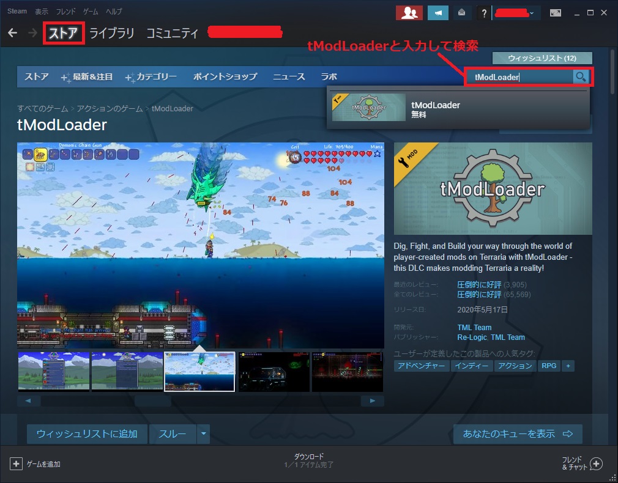Go back with the left arrow
Image resolution: width=618 pixels, height=483 pixels.
(x=13, y=32)
